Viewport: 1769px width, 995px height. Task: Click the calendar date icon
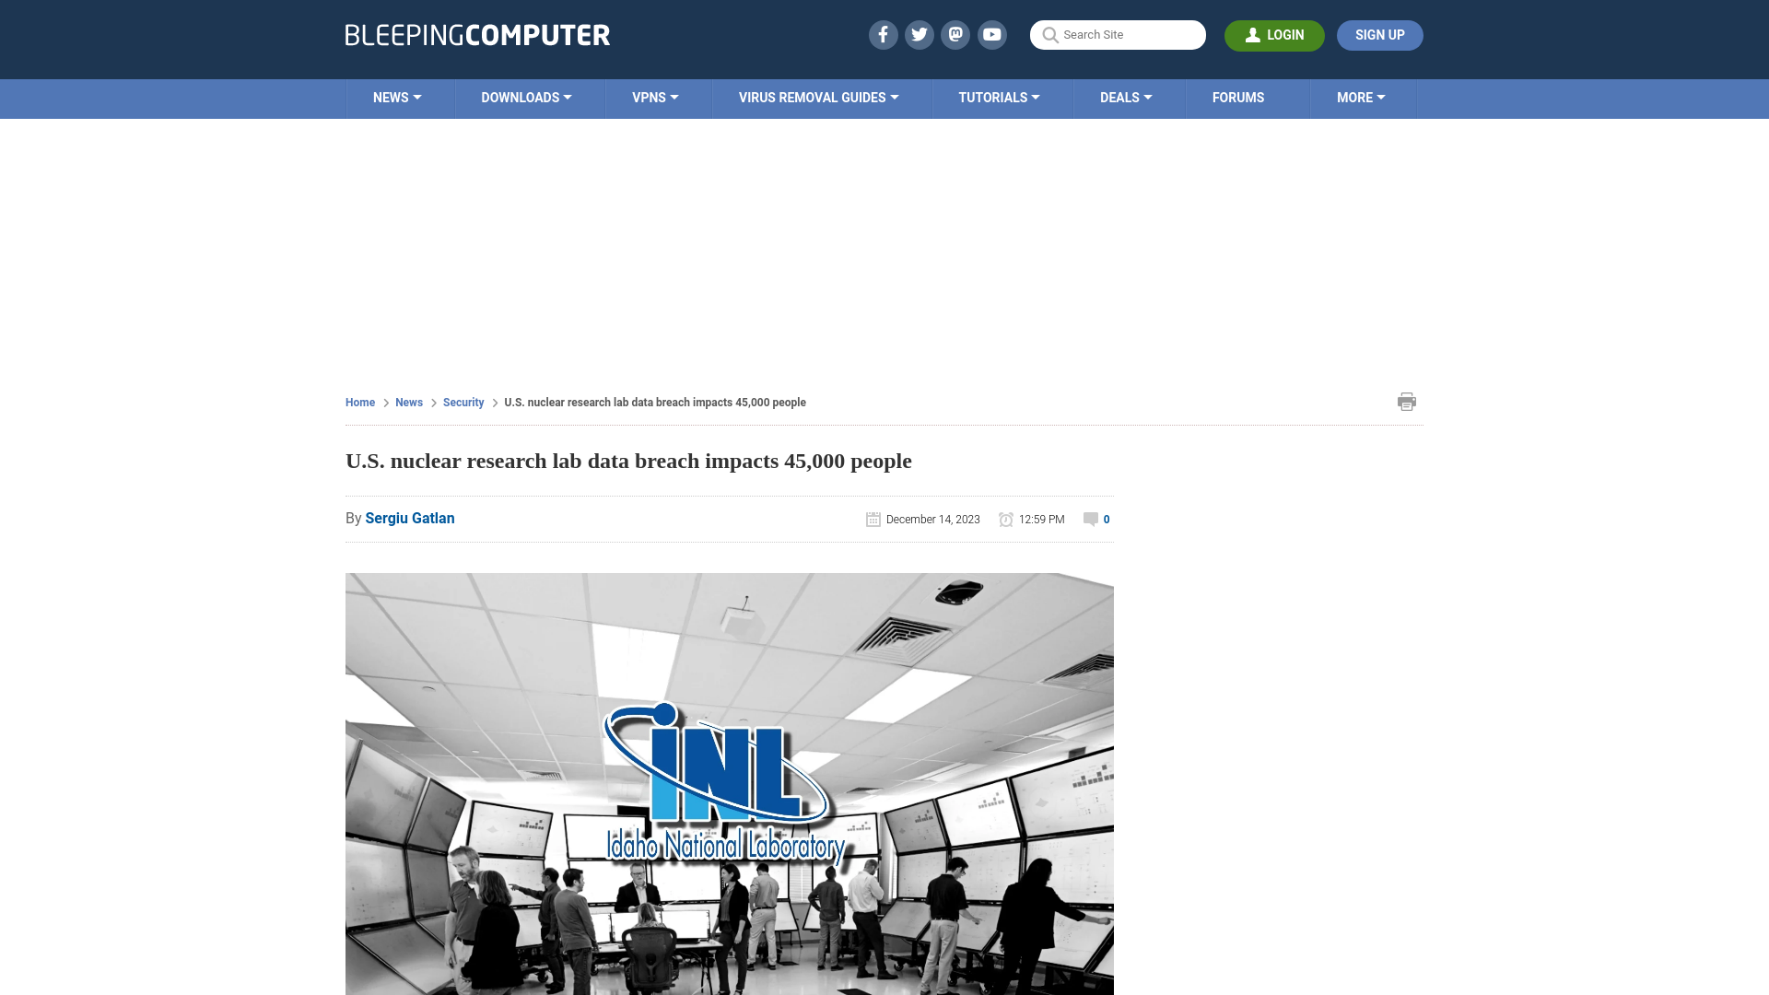(873, 519)
